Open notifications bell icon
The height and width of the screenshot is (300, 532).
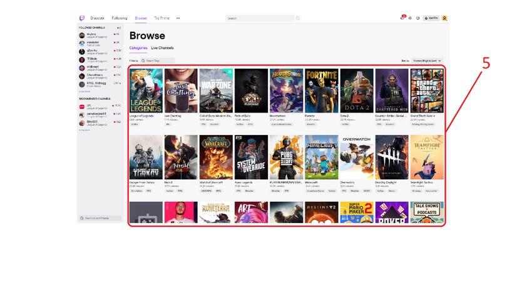[410, 18]
